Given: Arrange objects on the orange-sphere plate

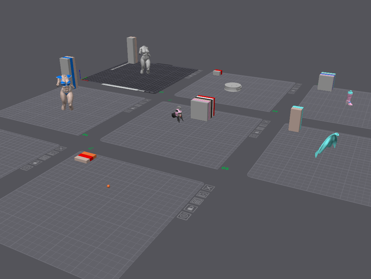Looking at the screenshot, I should pyautogui.click(x=197, y=201).
